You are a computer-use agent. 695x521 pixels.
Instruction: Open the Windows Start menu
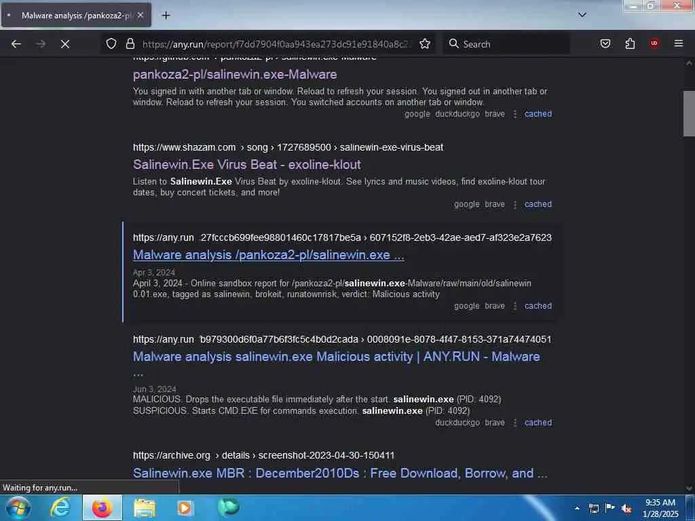tap(18, 507)
